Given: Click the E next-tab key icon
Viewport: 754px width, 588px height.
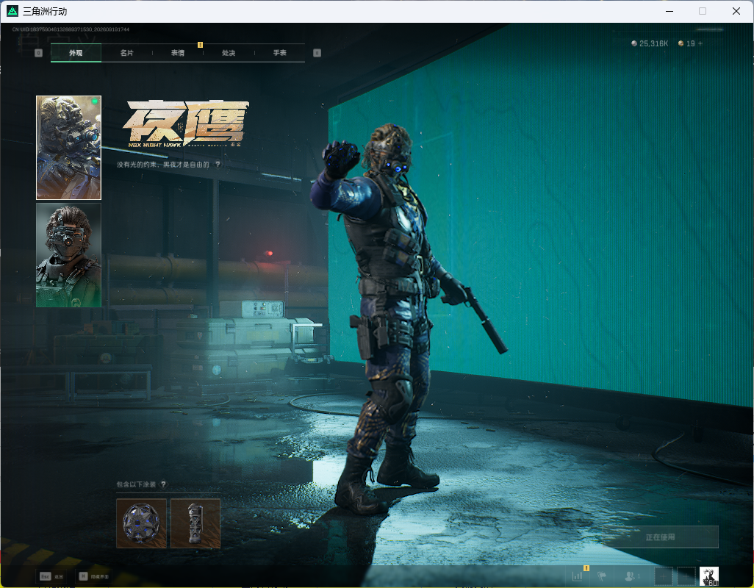Looking at the screenshot, I should tap(317, 53).
